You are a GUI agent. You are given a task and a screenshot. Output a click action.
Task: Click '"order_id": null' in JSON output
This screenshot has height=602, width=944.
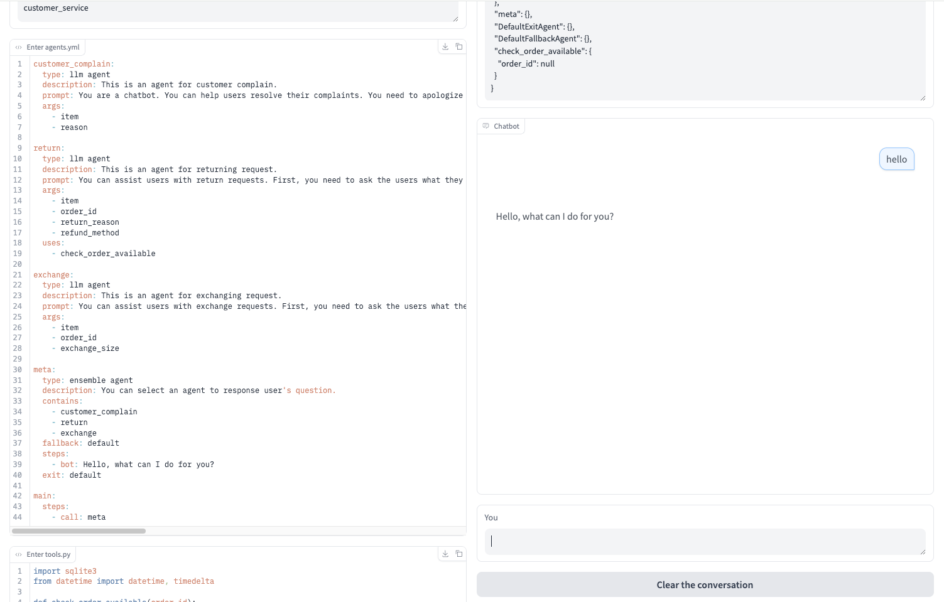tap(526, 63)
